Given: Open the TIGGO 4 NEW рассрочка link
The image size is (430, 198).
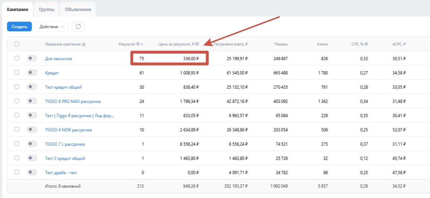Looking at the screenshot, I should (x=68, y=130).
